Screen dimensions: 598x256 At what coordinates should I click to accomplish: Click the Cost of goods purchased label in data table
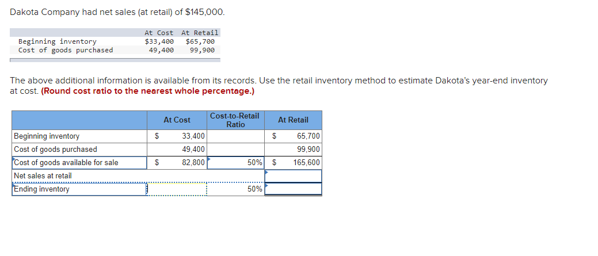[x=66, y=50]
